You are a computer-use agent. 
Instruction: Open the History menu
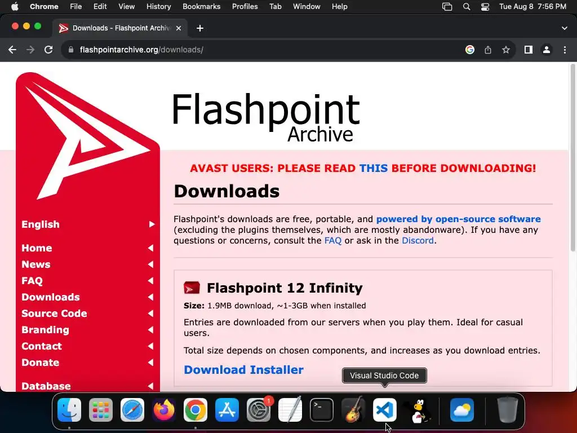pyautogui.click(x=158, y=7)
